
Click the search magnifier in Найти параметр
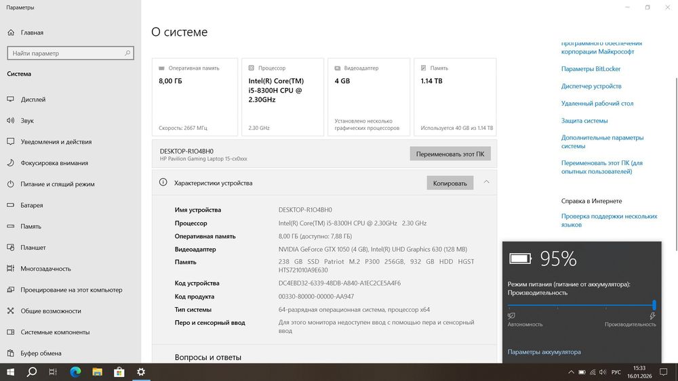pos(127,53)
